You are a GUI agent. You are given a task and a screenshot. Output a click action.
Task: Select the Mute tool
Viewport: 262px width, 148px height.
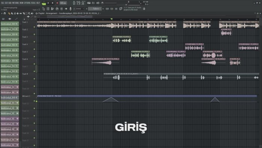pos(18,14)
